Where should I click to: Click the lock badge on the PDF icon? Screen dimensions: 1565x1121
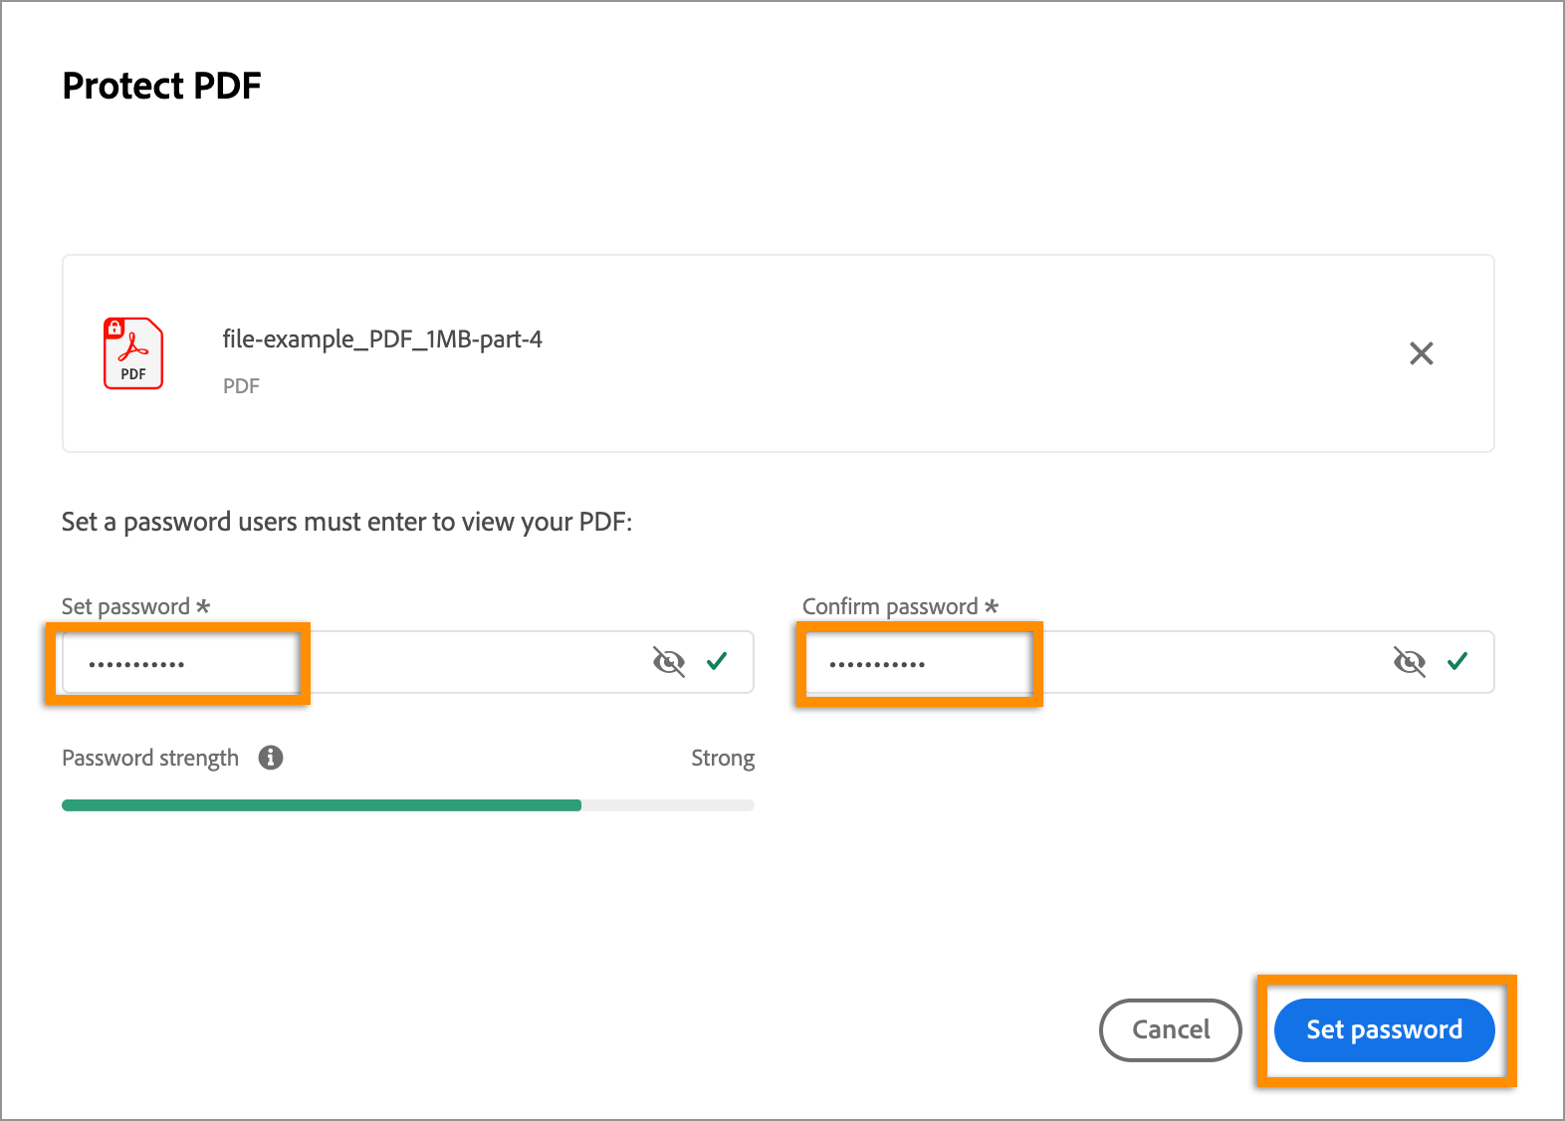click(116, 329)
